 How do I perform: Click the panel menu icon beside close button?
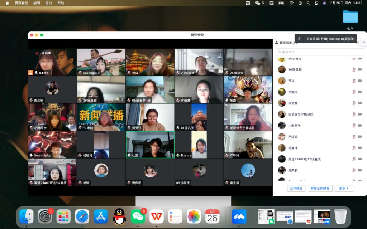coord(363,43)
